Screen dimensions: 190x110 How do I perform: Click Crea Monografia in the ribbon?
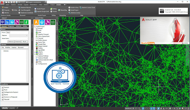(24, 10)
